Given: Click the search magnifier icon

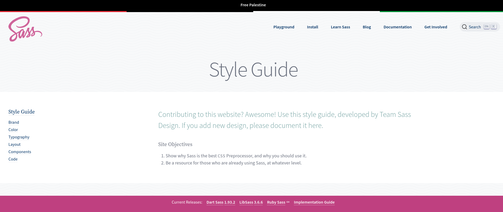Looking at the screenshot, I should 464,27.
